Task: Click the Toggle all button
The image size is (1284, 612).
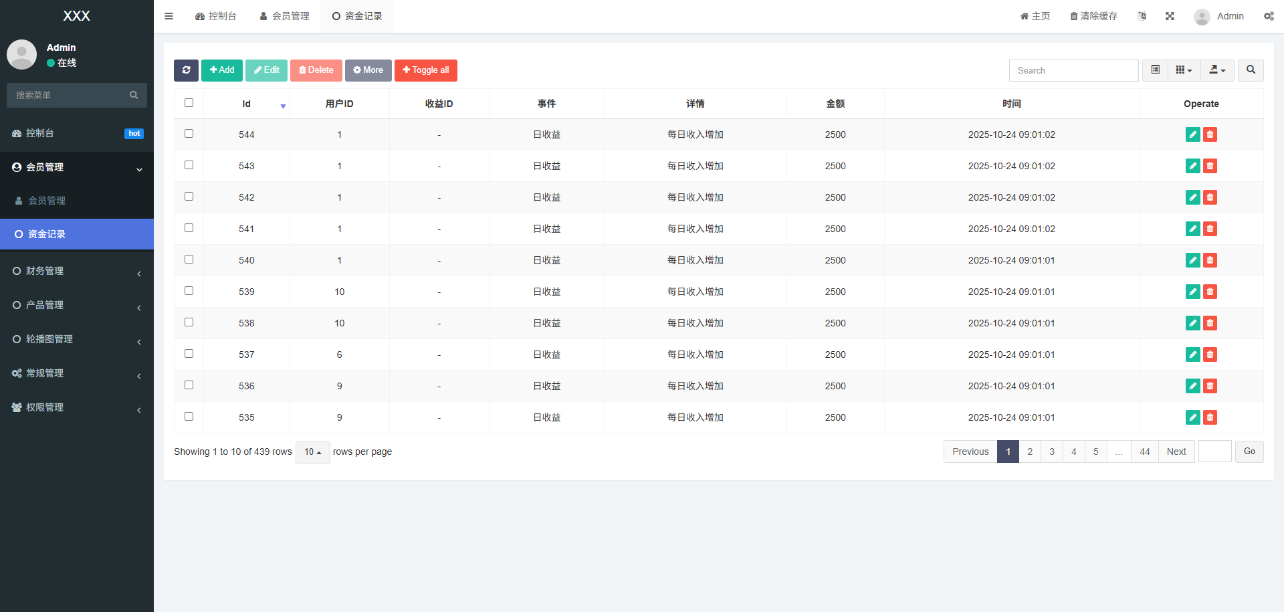Action: pyautogui.click(x=425, y=70)
